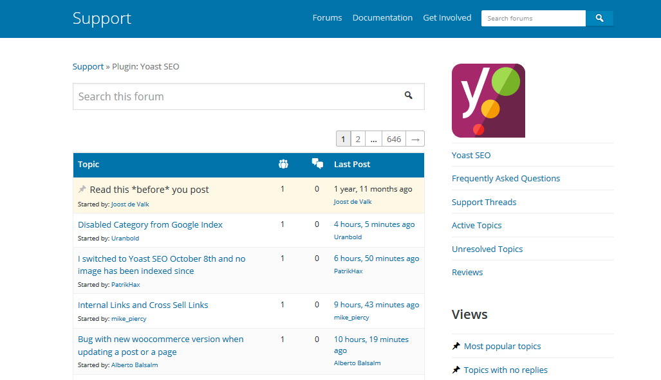Viewport: 661px width, 380px height.
Task: Click the magnifier icon in the forum search box
Action: (x=409, y=95)
